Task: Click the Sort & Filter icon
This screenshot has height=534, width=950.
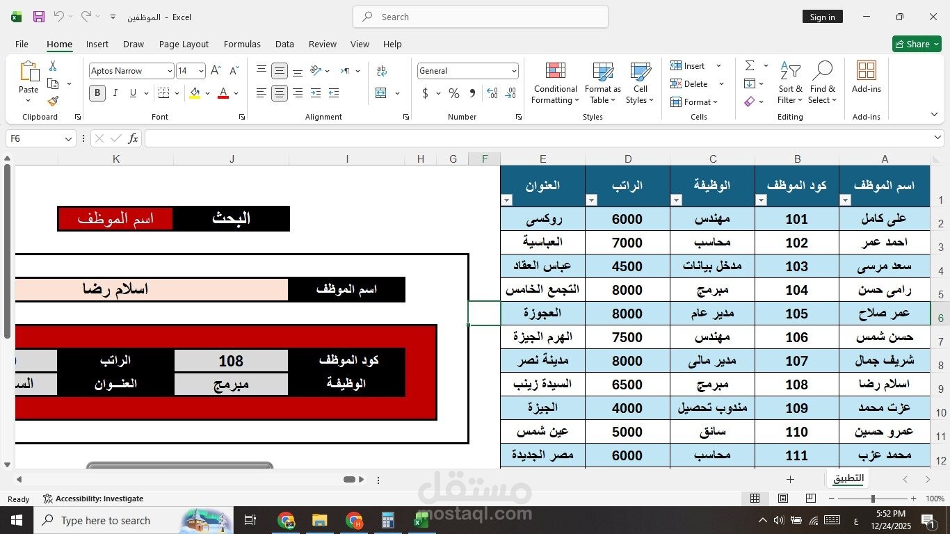Action: click(789, 82)
